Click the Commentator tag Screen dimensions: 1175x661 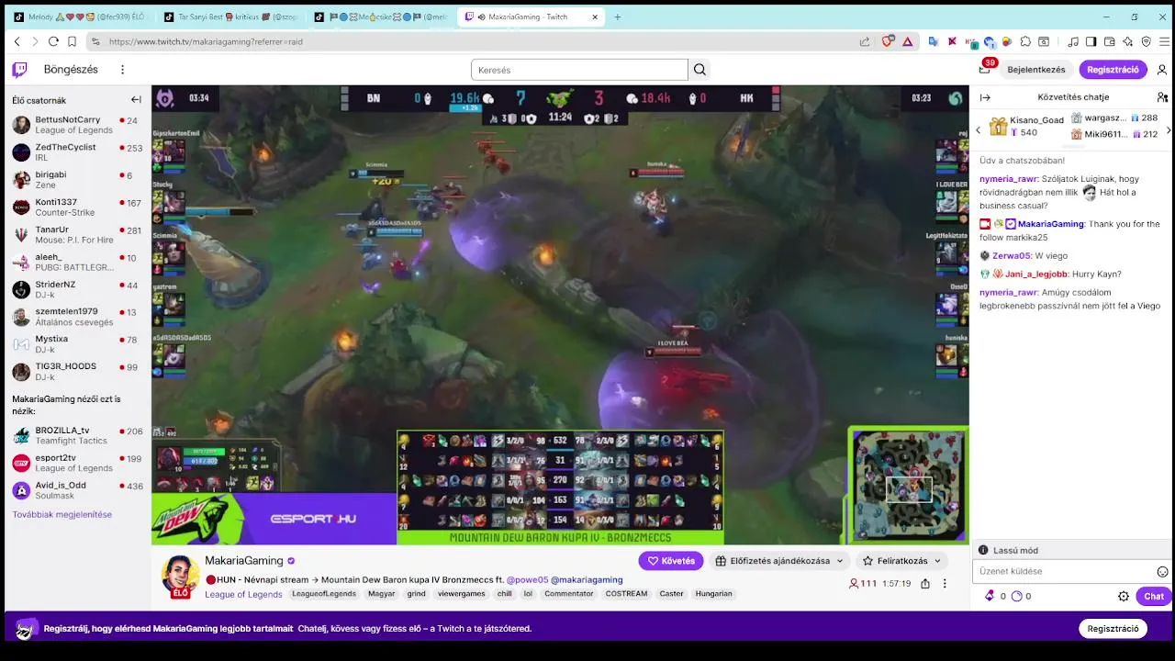pyautogui.click(x=568, y=594)
